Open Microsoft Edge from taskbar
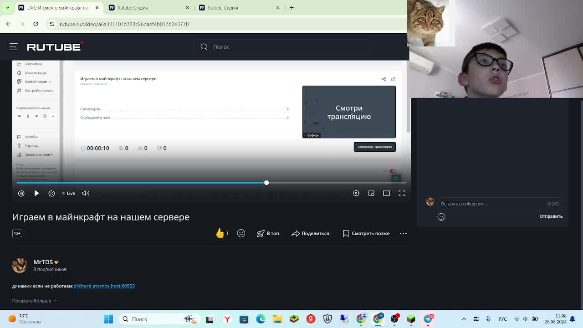583x328 pixels. coord(261,319)
